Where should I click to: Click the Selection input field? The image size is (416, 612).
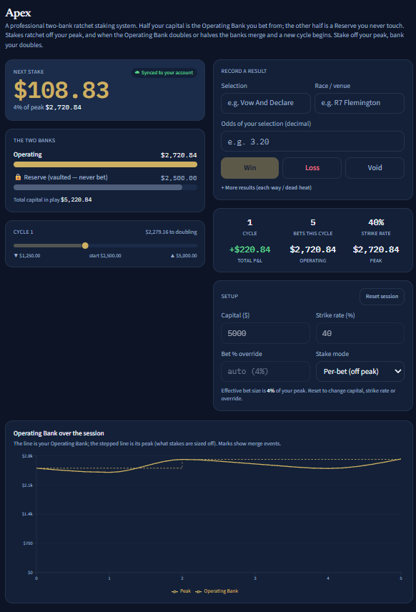(266, 103)
